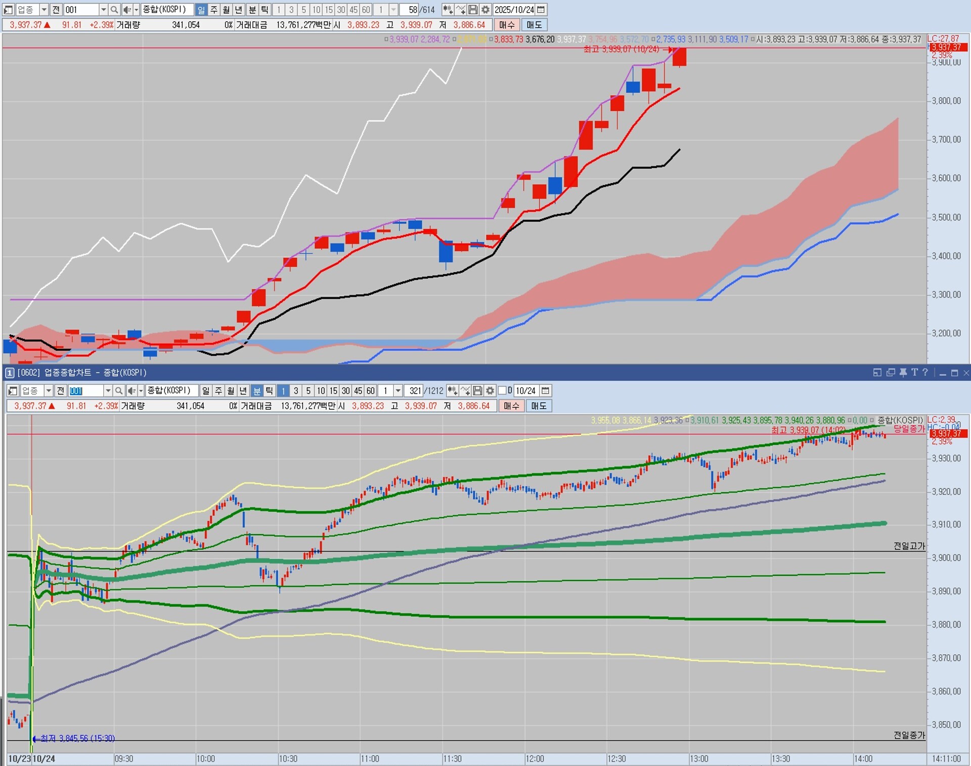Click the T font icon in title bar
The image size is (971, 766).
(x=914, y=372)
